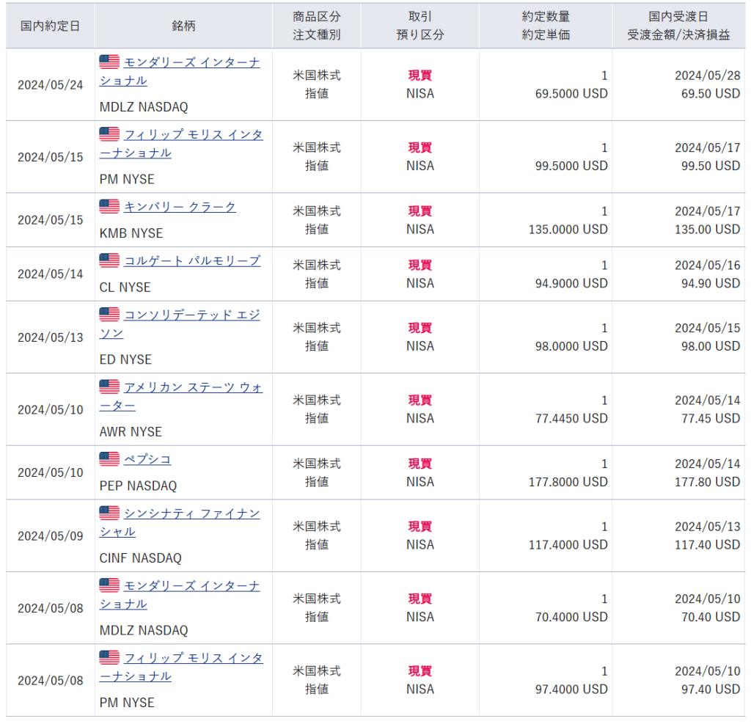
Task: Open the シンシナティ ファイナンシャル link
Action: tap(191, 513)
